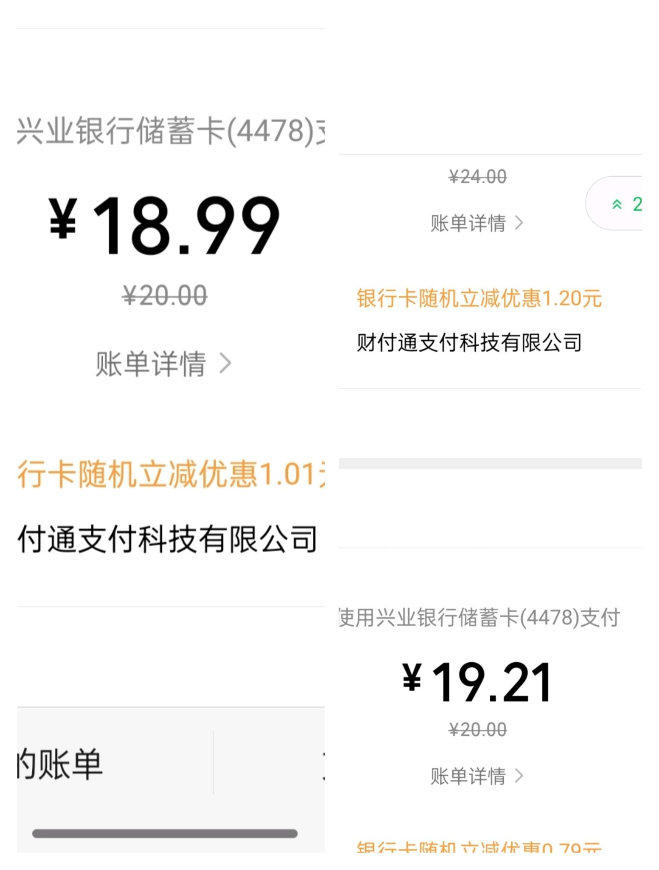Image resolution: width=659 pixels, height=870 pixels.
Task: Tap the struck-through ¥24.00 original price
Action: pos(478,177)
